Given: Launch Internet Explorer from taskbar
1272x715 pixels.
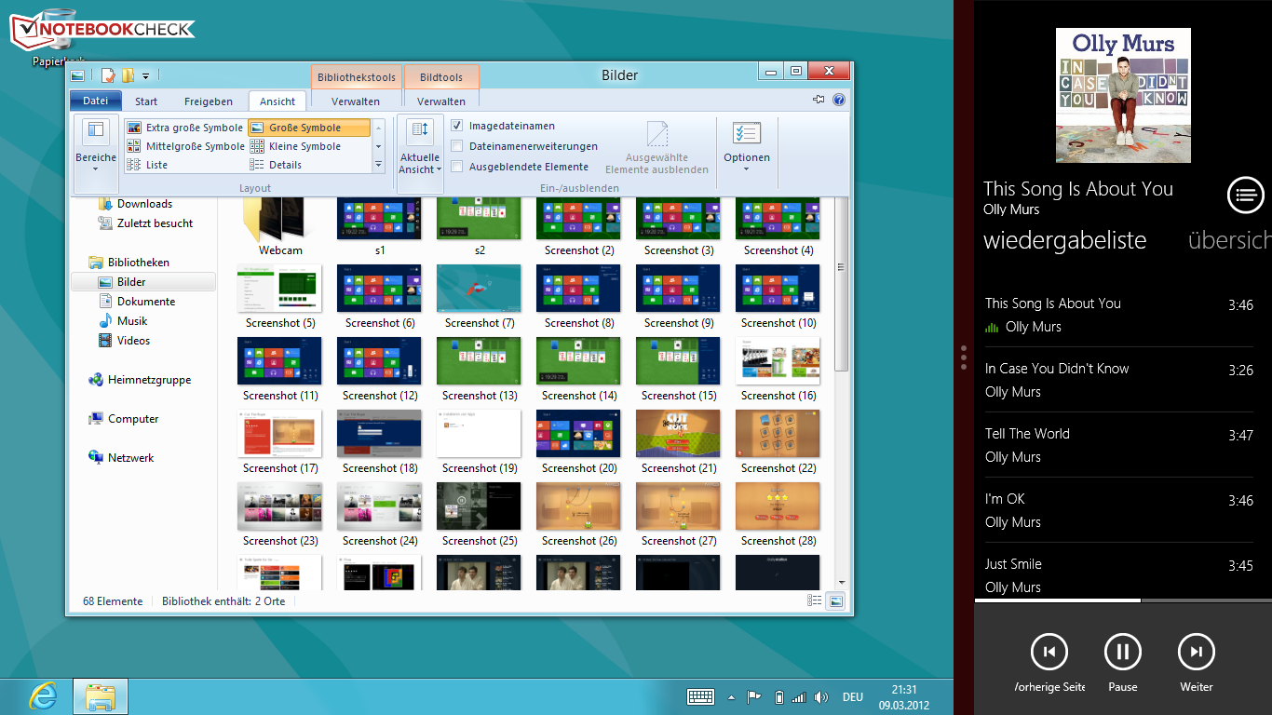Looking at the screenshot, I should click(x=43, y=695).
